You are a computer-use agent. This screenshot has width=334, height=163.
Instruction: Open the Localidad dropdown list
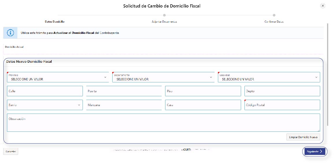(x=269, y=77)
